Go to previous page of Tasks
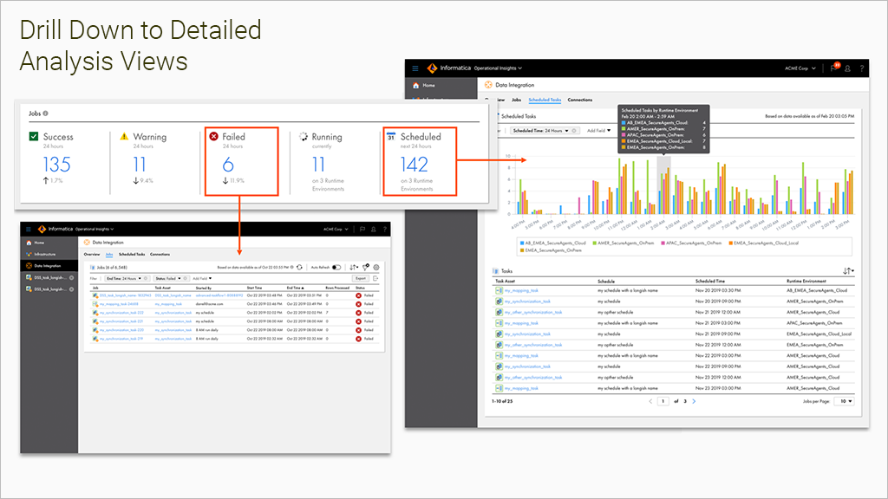The height and width of the screenshot is (499, 888). coord(650,401)
